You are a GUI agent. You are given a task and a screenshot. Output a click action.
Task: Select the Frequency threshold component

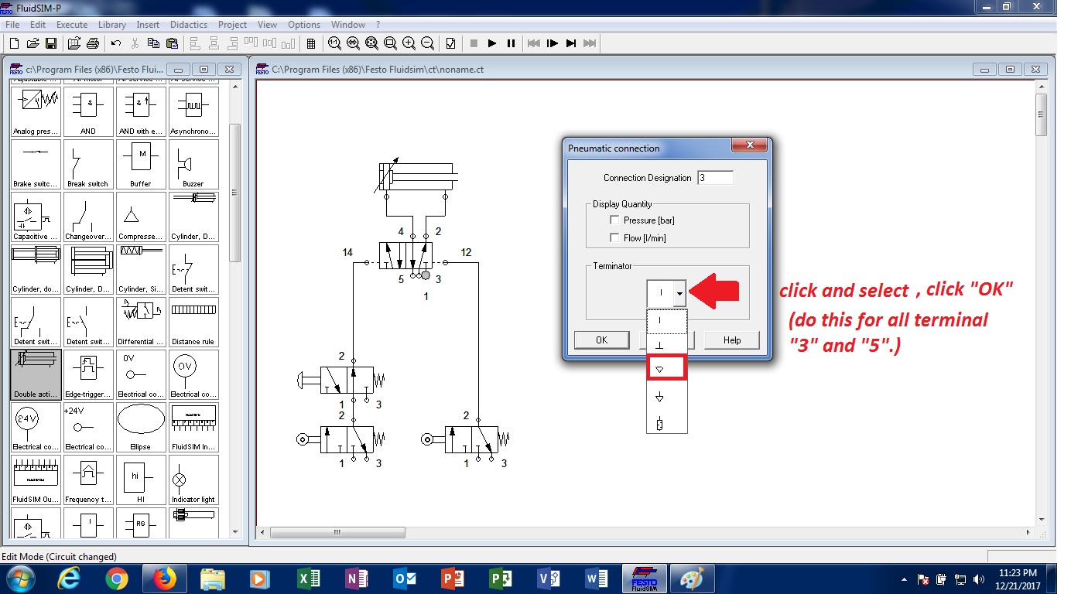pos(88,480)
